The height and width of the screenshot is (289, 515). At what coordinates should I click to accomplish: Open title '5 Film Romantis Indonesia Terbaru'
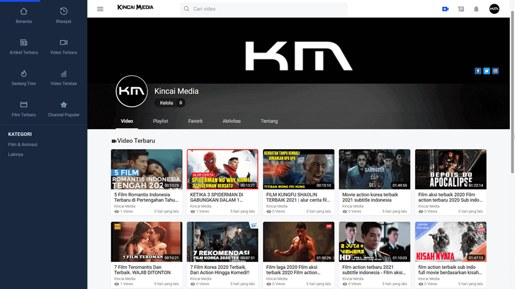click(x=146, y=197)
